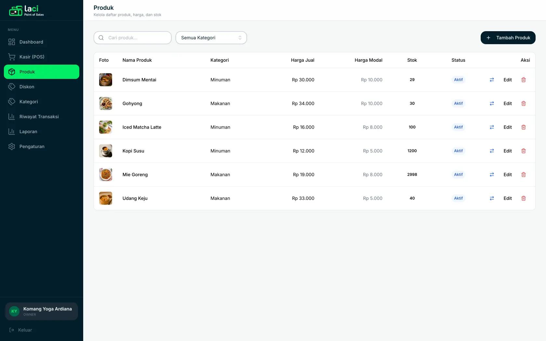Click the swap icon in Mie Goreng row
546x341 pixels.
[492, 174]
